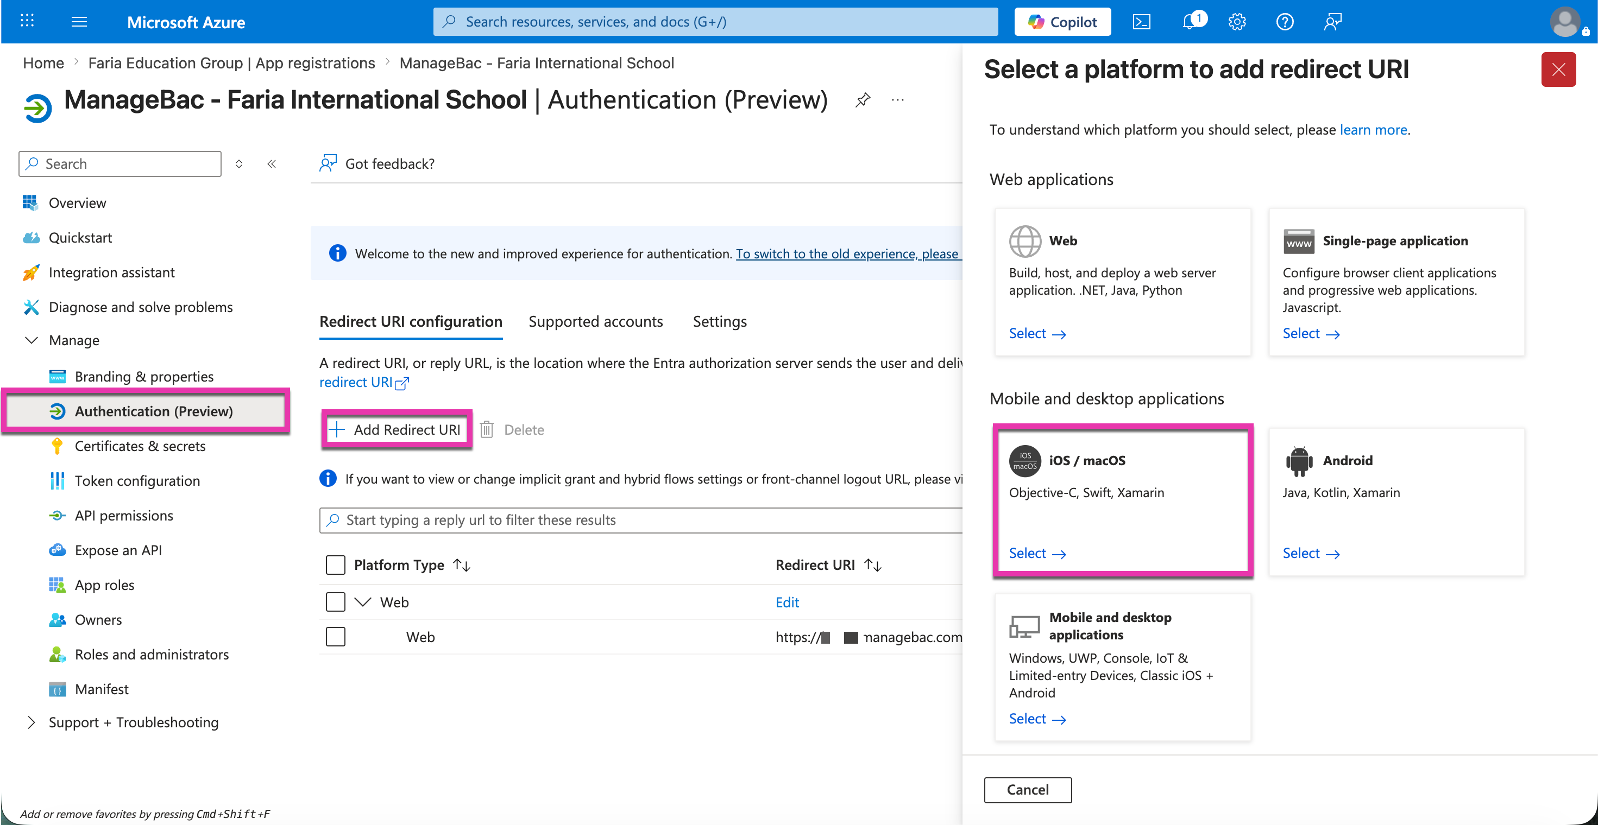The height and width of the screenshot is (825, 1598).
Task: Open the notifications bell
Action: 1190,22
